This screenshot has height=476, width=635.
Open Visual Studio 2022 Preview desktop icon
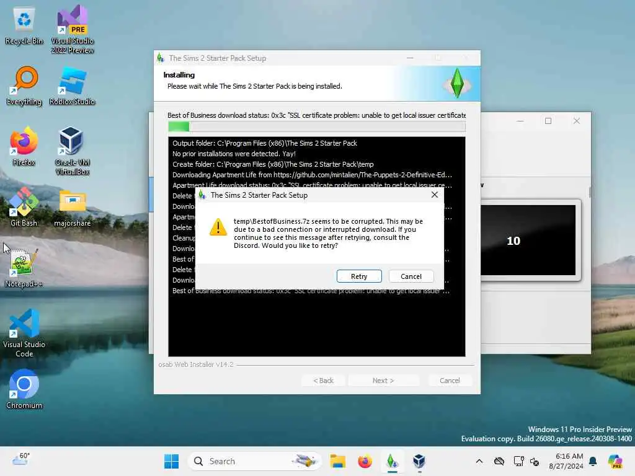72,30
